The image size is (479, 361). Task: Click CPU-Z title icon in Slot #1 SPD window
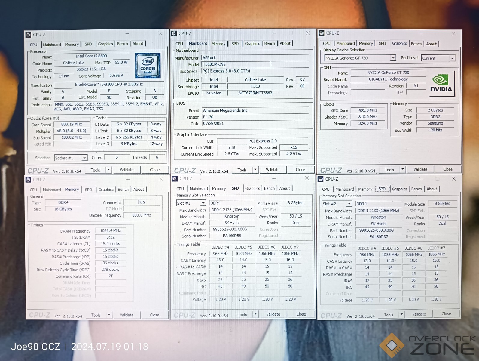[175, 178]
